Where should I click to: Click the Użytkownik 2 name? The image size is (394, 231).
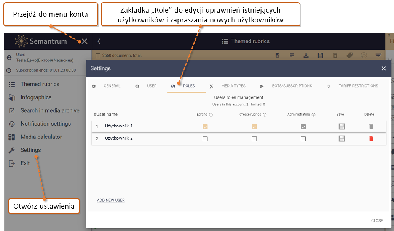[119, 138]
